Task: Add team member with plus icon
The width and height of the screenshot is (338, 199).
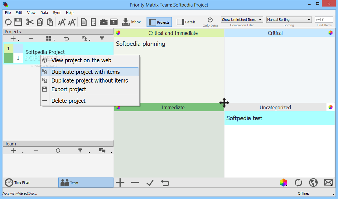Action: (x=14, y=150)
